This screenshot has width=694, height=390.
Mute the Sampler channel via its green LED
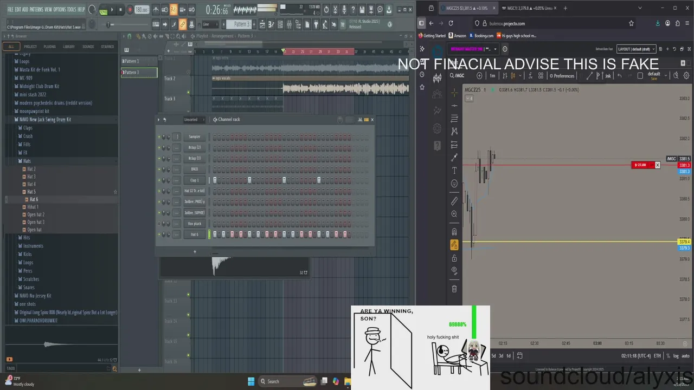(159, 137)
